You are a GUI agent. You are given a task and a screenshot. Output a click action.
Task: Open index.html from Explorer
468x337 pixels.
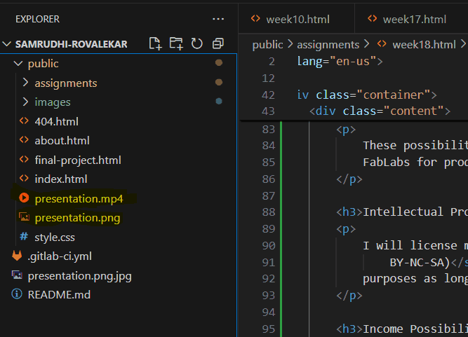click(x=61, y=179)
